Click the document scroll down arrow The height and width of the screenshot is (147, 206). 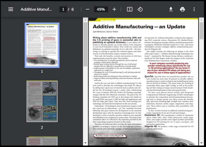(x=201, y=143)
